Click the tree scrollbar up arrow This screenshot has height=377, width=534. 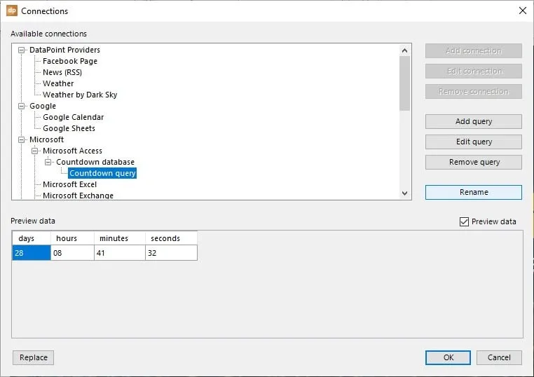(404, 50)
